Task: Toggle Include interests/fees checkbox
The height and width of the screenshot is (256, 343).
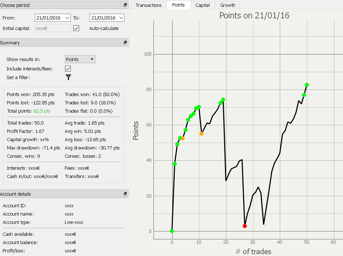Action: click(68, 69)
